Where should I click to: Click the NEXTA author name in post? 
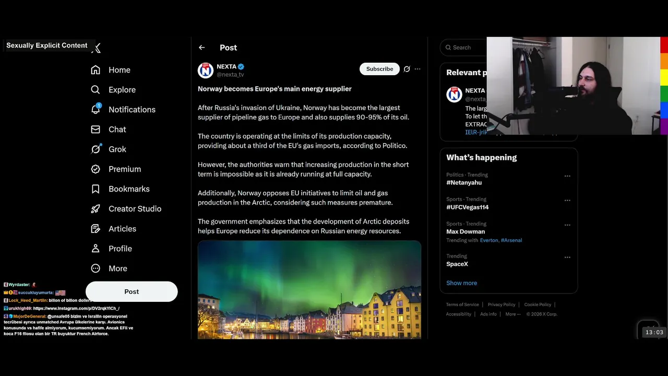226,66
